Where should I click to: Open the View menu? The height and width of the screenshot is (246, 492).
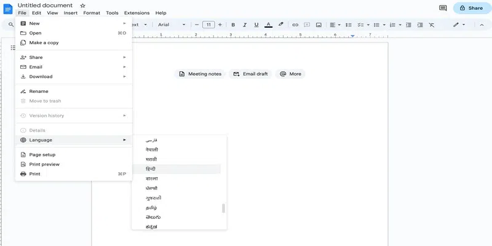pyautogui.click(x=52, y=13)
